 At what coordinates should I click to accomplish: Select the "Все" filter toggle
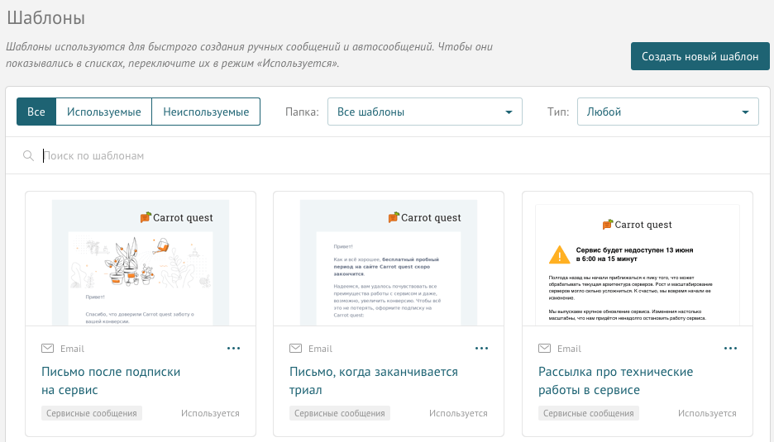36,112
